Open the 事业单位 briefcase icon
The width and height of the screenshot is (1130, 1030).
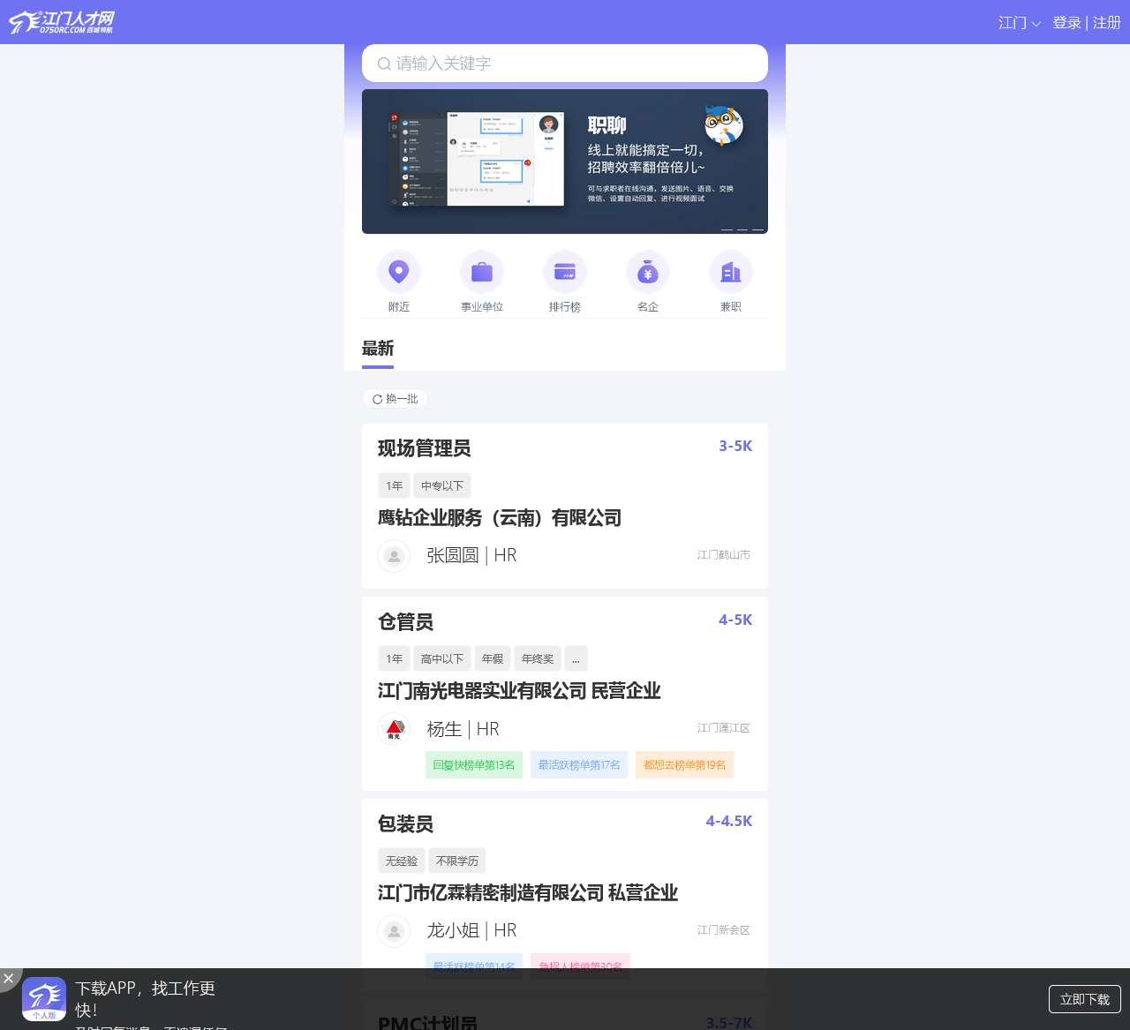[482, 272]
